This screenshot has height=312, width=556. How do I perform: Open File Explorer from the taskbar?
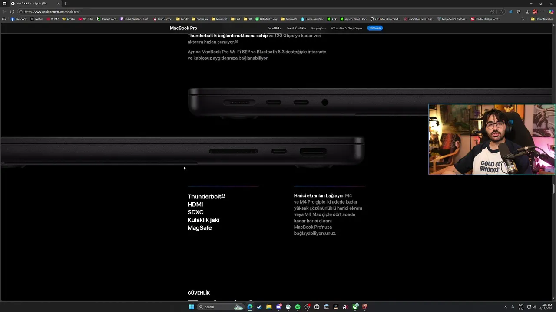[x=269, y=307]
